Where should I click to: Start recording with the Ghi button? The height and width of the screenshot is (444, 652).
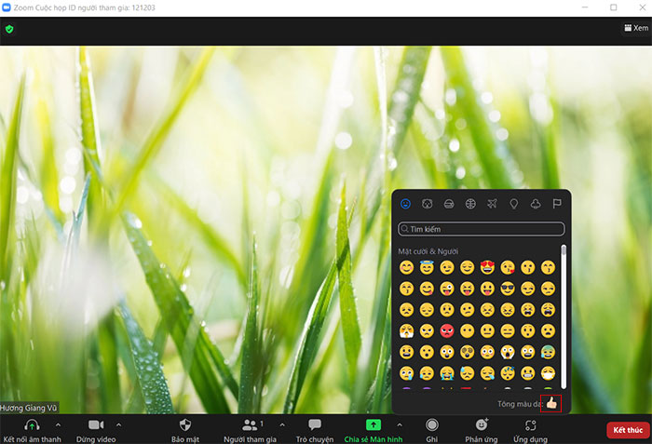(x=432, y=424)
